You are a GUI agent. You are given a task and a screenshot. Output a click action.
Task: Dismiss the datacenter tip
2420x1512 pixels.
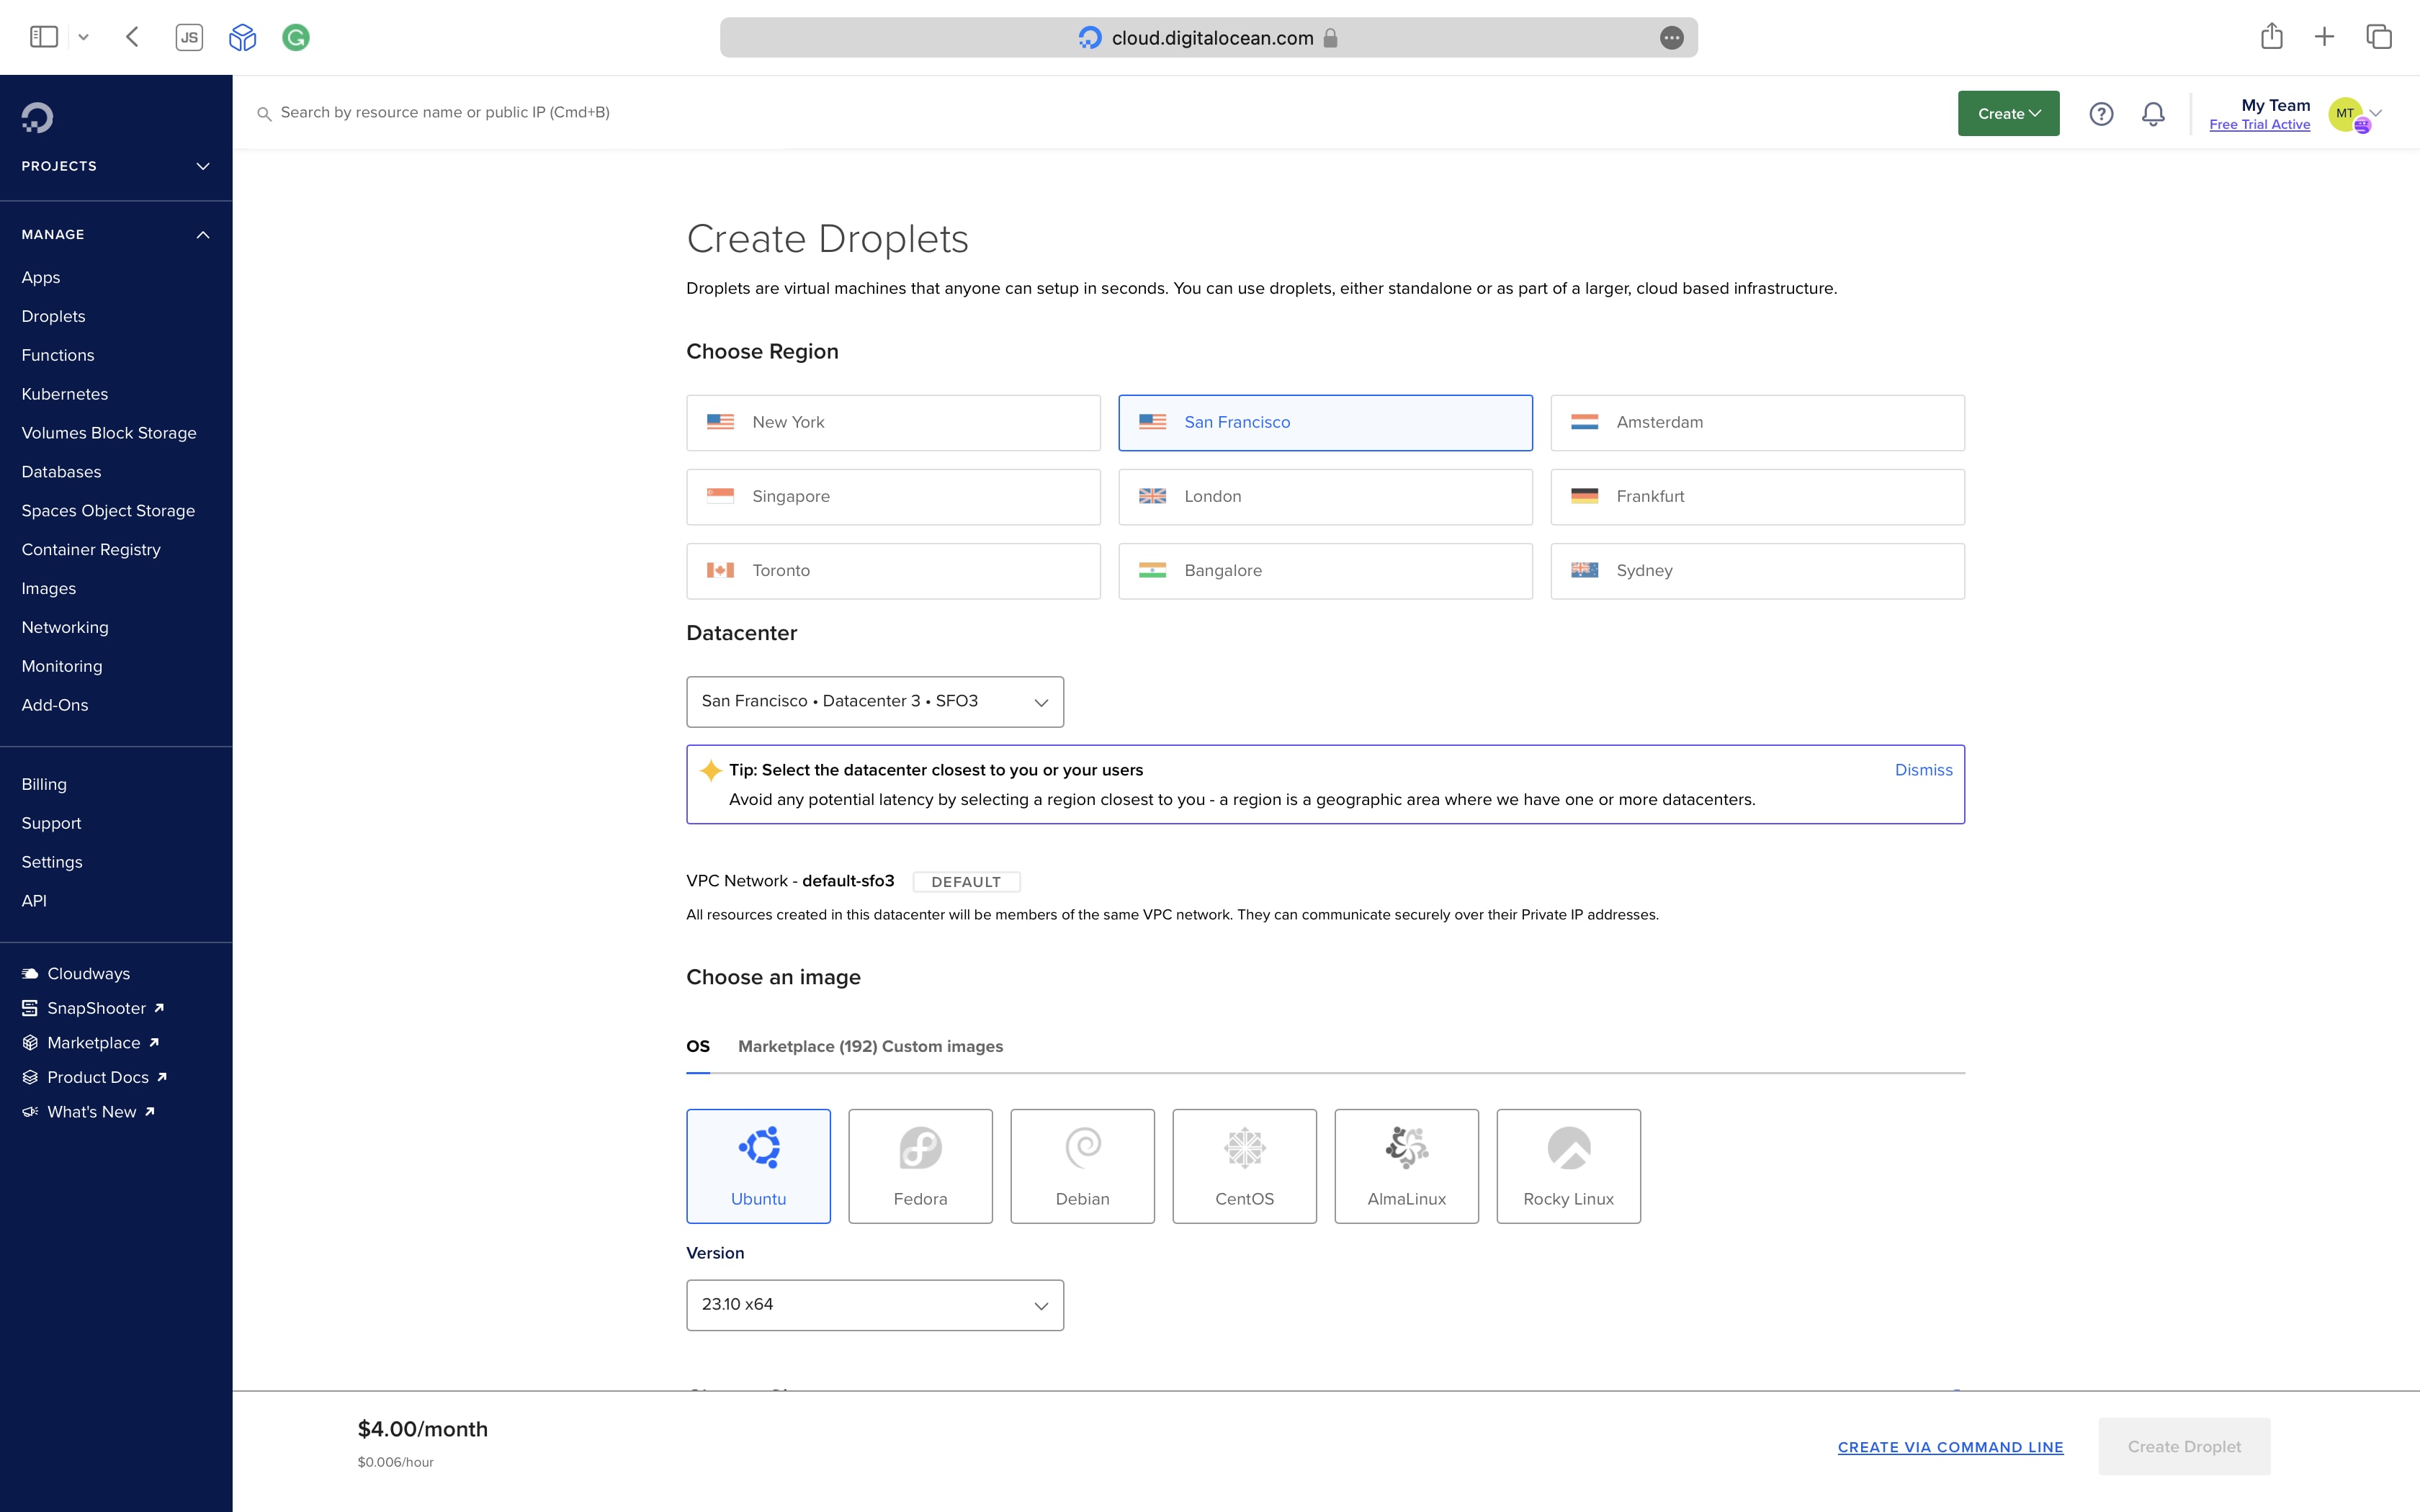tap(1923, 770)
